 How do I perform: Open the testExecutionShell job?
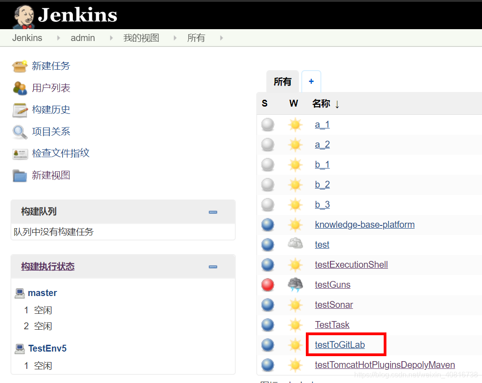pyautogui.click(x=351, y=265)
